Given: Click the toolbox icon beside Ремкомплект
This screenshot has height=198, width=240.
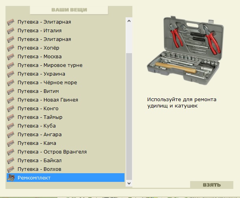Looking at the screenshot, I should pyautogui.click(x=11, y=178).
